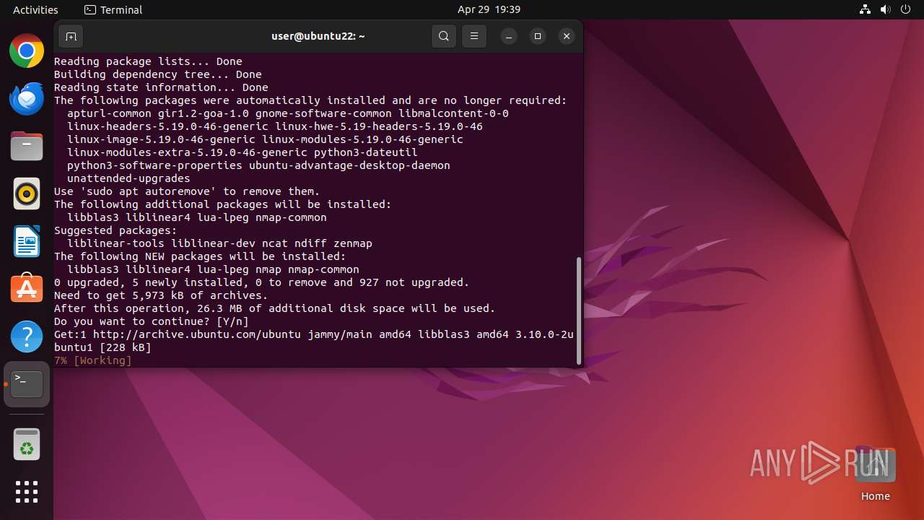
Task: Click the 'buntu1 [228 kB]' line
Action: click(103, 347)
